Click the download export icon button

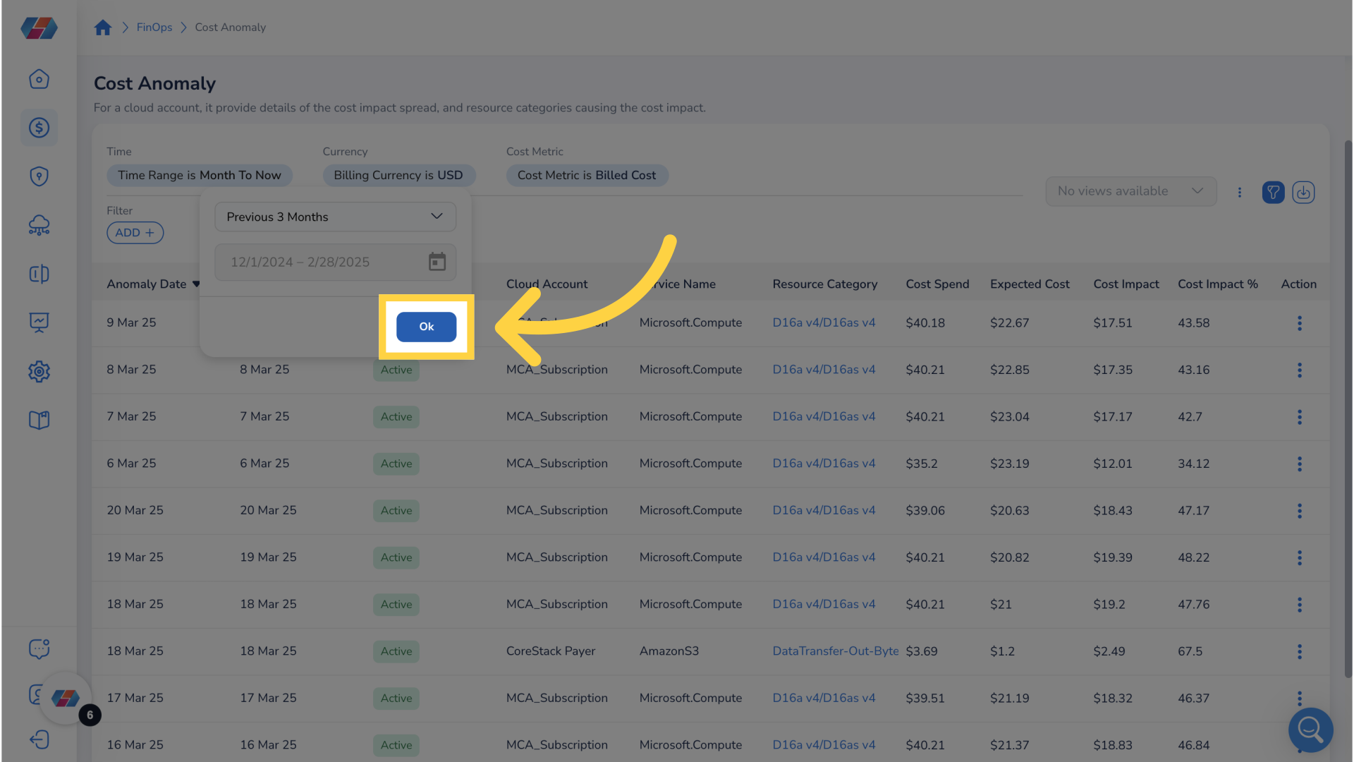1303,192
